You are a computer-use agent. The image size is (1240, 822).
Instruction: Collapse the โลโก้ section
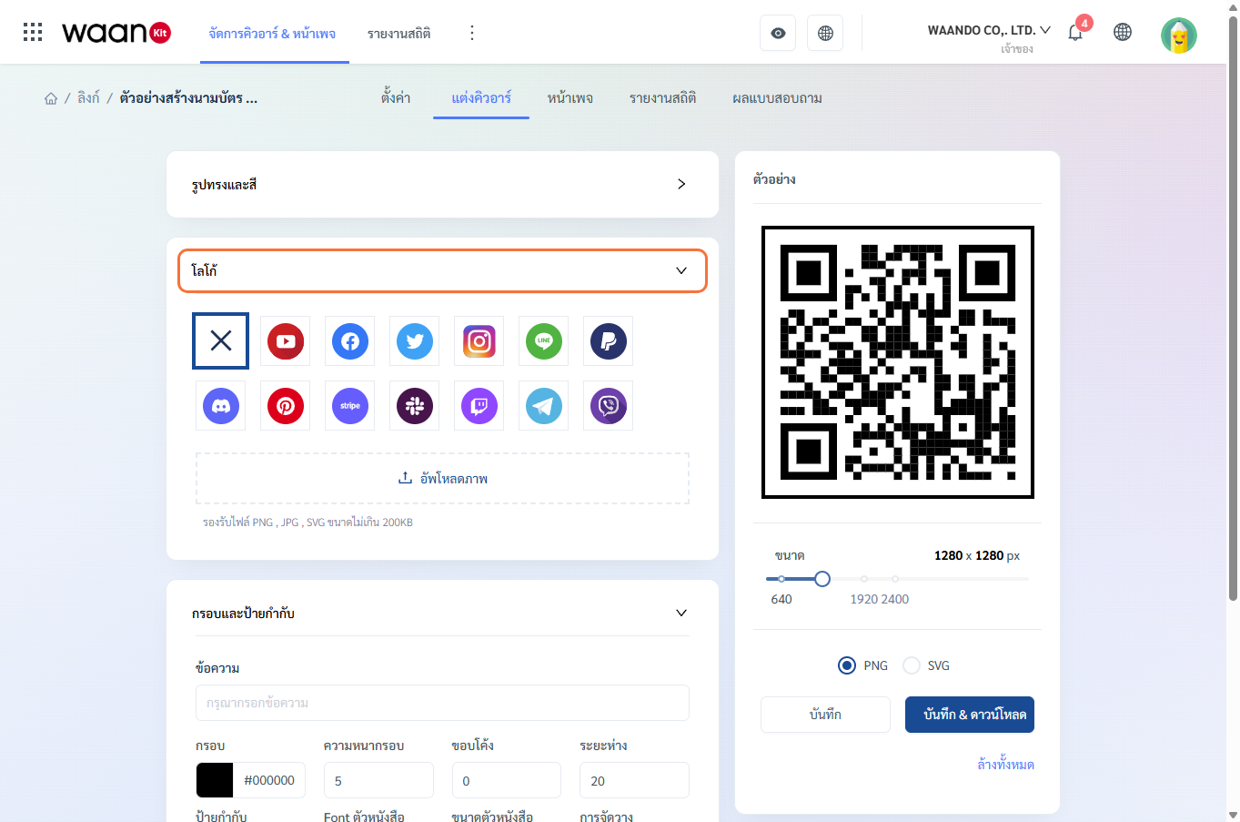(x=442, y=270)
